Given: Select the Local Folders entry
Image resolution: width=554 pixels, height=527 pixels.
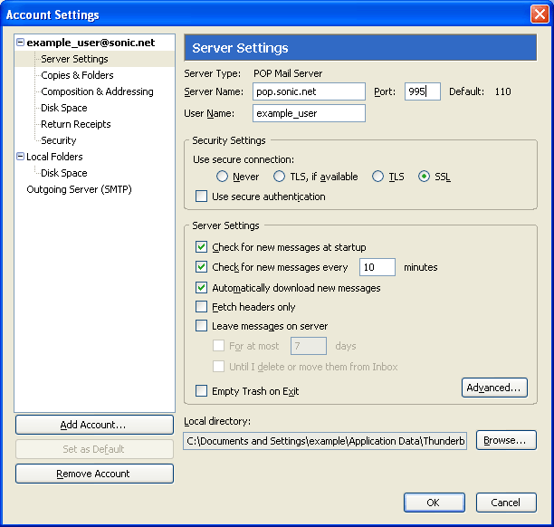Looking at the screenshot, I should coord(54,157).
